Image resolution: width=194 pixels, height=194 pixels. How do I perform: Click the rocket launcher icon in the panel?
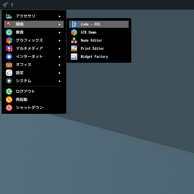tap(5, 5)
